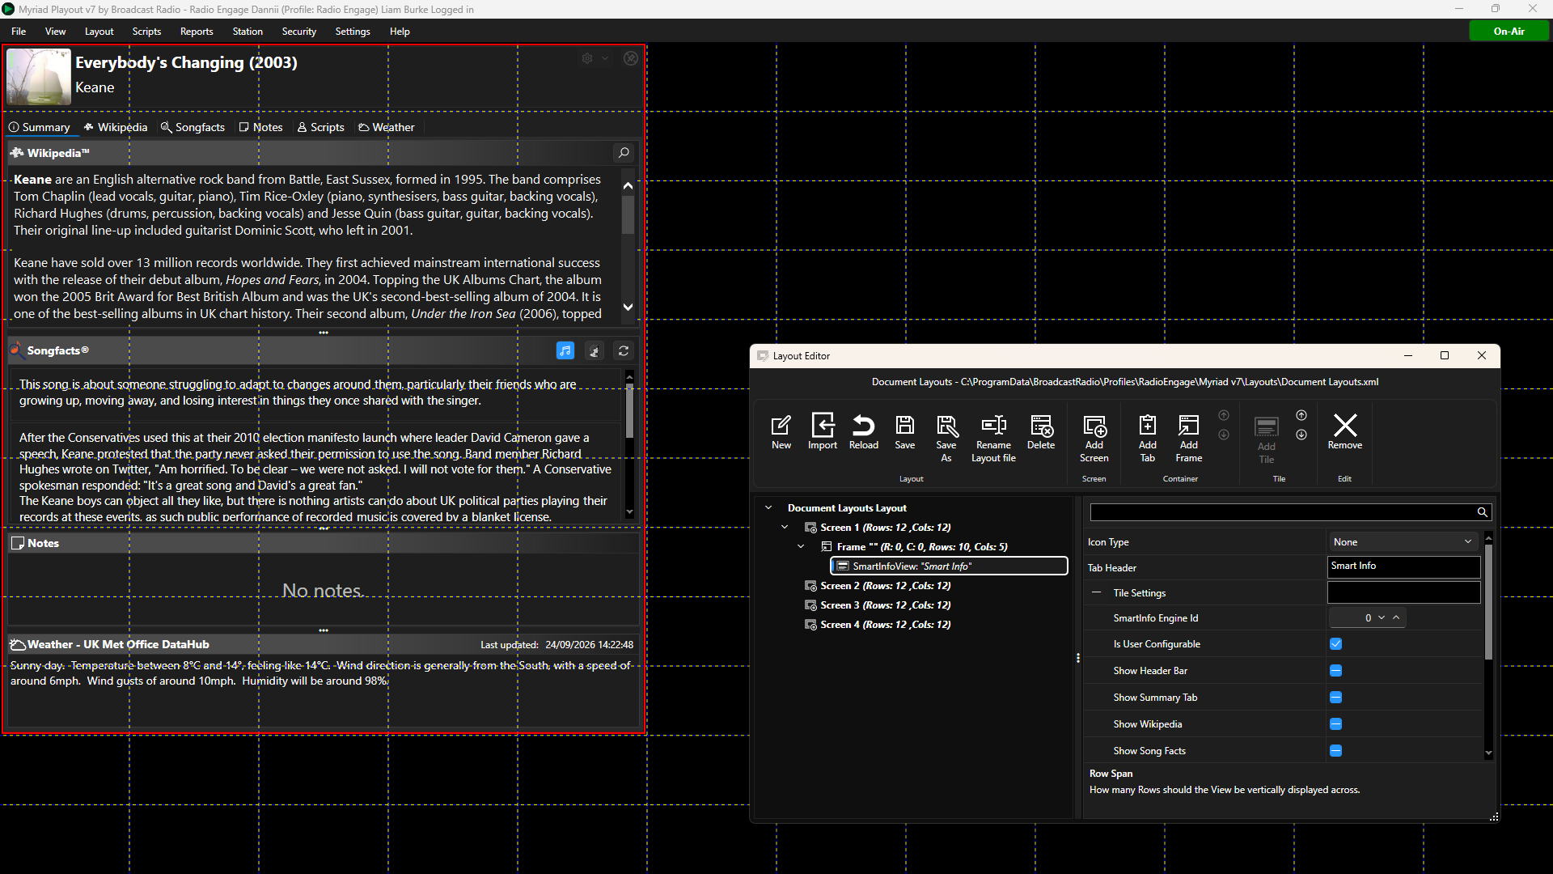1553x874 pixels.
Task: Toggle the Show Wikipedia checkbox
Action: coord(1335,724)
